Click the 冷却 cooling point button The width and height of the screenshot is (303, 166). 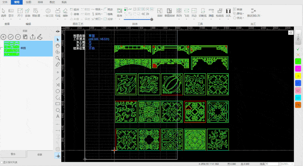pyautogui.click(x=108, y=19)
